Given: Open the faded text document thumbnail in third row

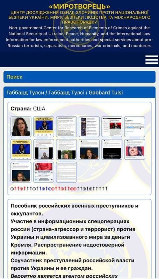Looking at the screenshot, I should pos(66,172).
